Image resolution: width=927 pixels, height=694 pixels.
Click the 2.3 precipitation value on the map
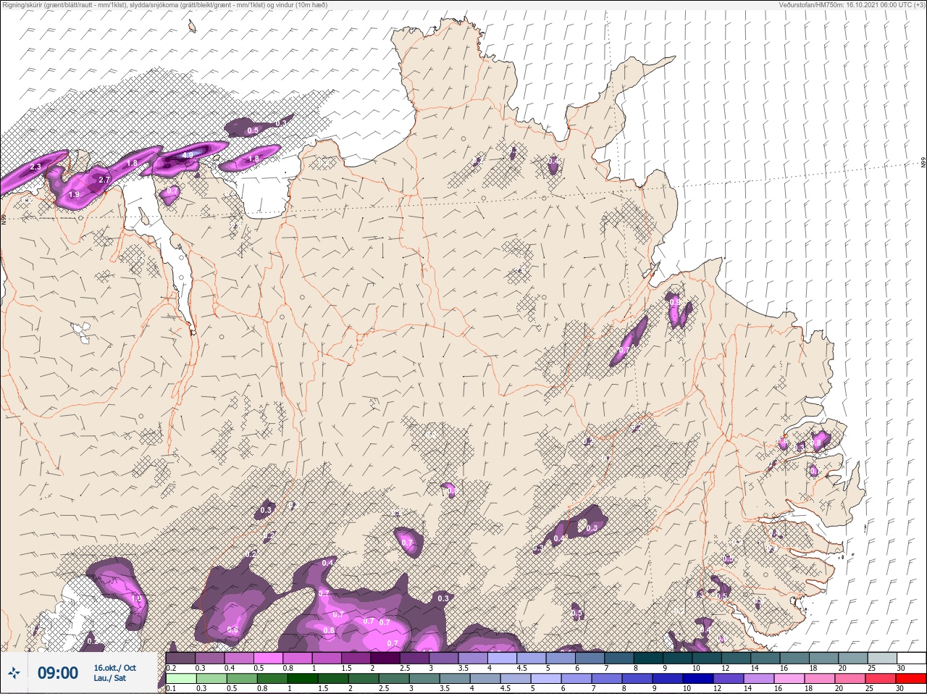click(35, 167)
